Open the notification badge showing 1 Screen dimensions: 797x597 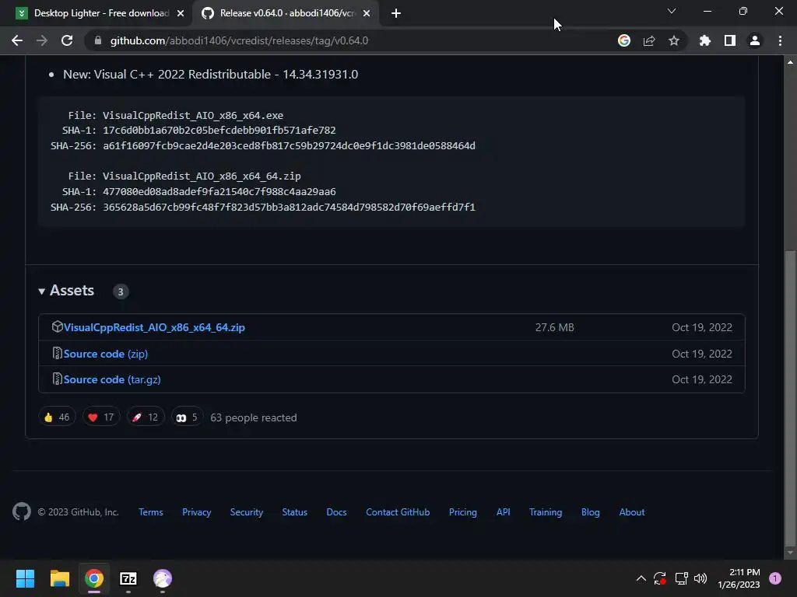(775, 578)
